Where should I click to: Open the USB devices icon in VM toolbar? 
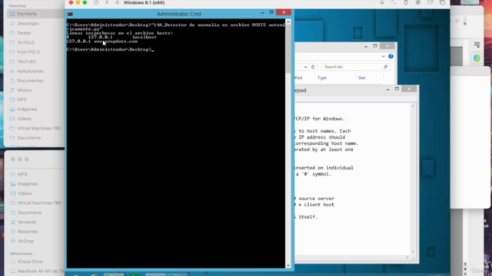coord(406,2)
